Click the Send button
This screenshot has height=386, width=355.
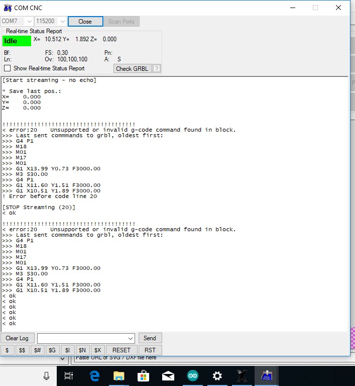[x=150, y=338]
